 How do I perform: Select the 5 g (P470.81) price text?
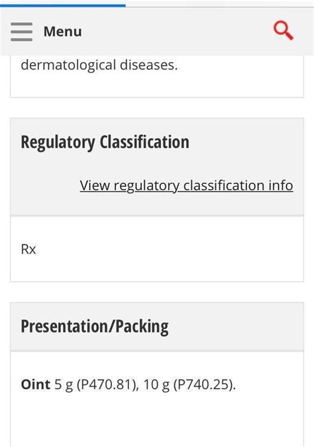(96, 385)
